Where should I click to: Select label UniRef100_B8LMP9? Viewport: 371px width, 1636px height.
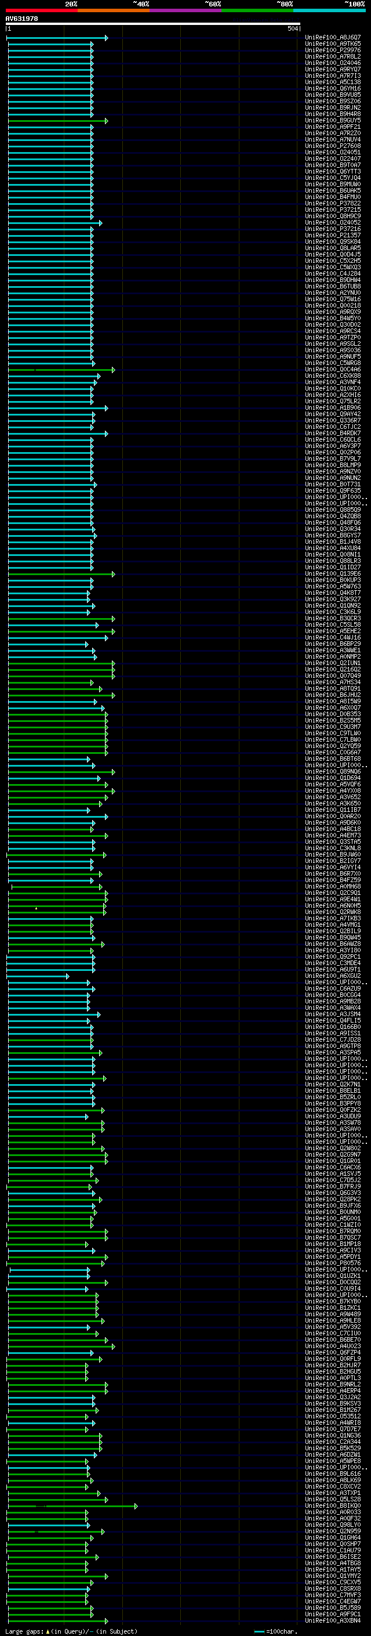333,465
